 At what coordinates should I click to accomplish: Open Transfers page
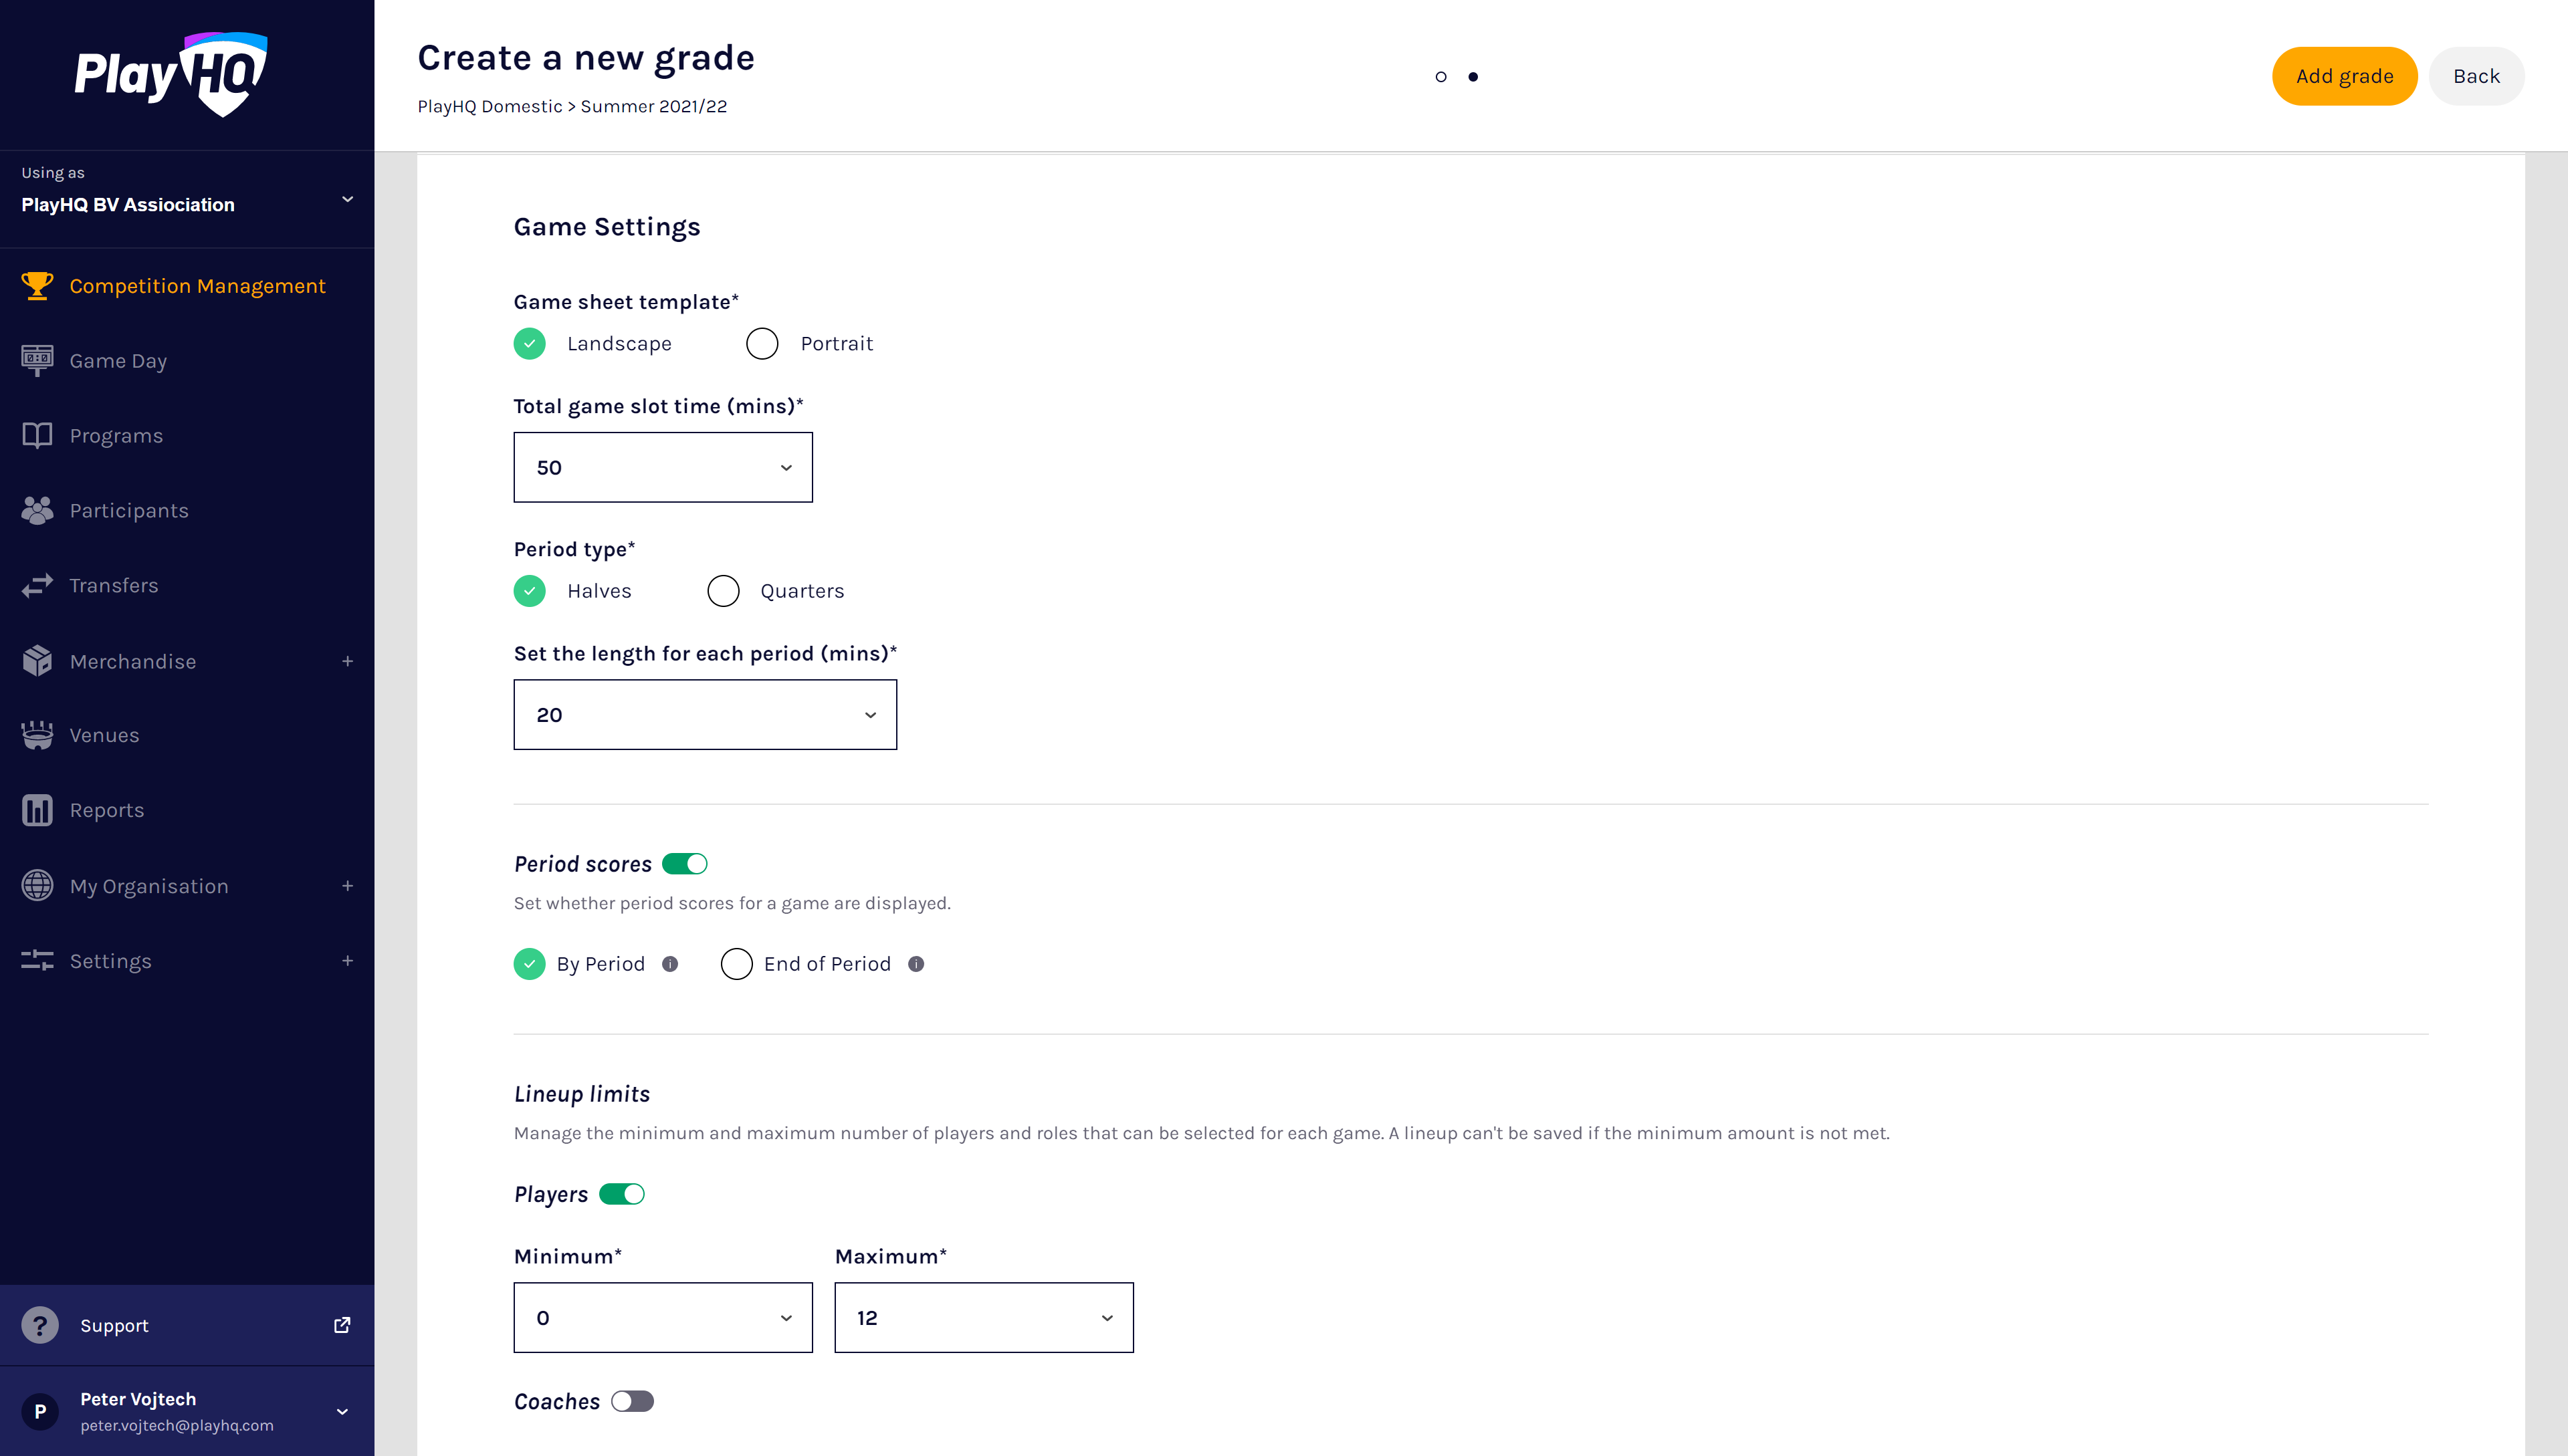(x=114, y=586)
